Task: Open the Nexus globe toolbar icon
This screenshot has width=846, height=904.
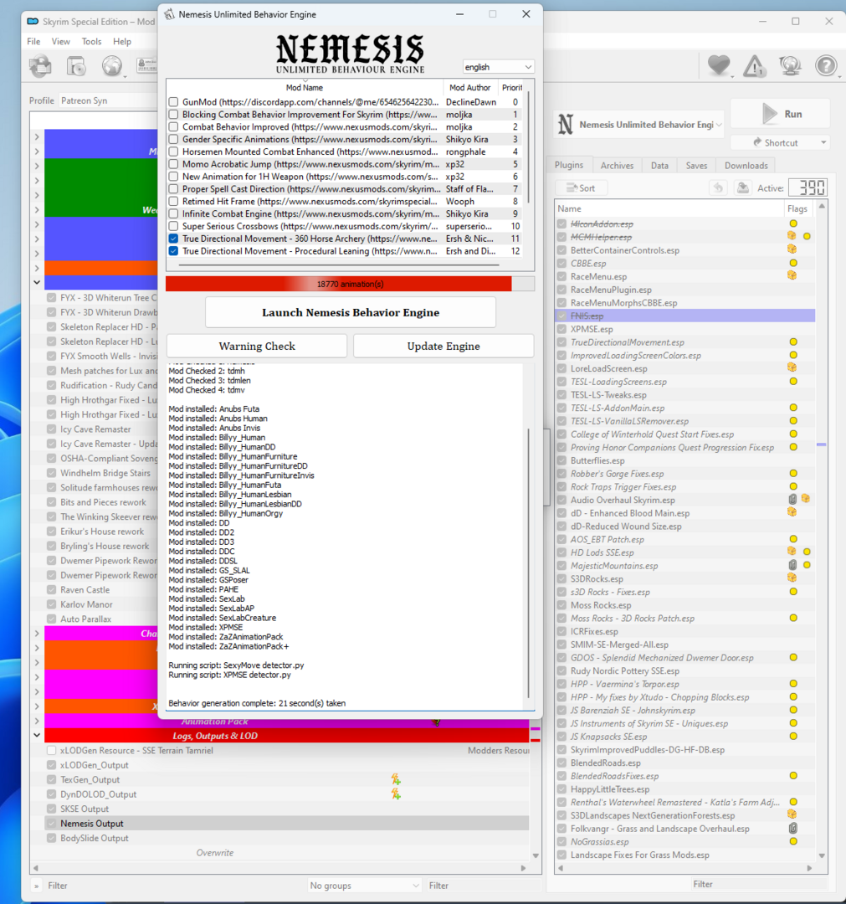Action: pos(112,66)
